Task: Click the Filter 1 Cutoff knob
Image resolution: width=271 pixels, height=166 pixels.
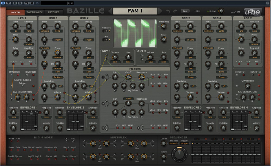Action: point(128,77)
